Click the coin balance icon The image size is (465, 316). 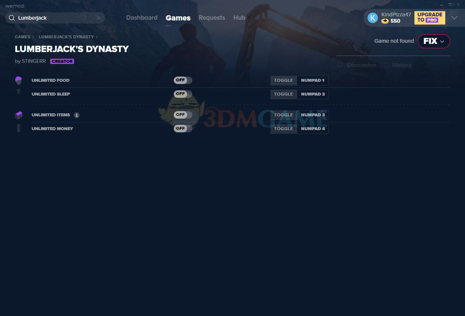coord(385,21)
